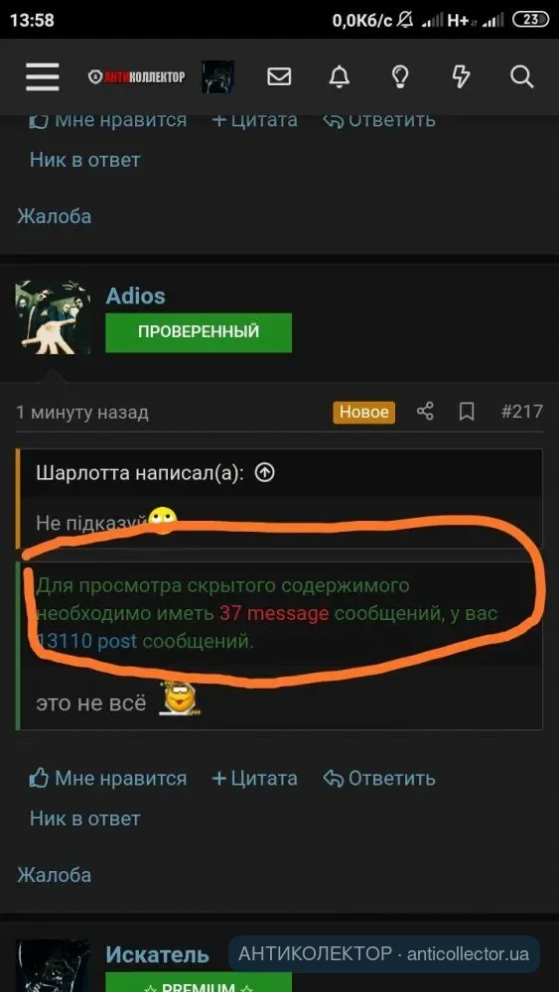559x992 pixels.
Task: Click Ответить under Adios post
Action: click(379, 778)
